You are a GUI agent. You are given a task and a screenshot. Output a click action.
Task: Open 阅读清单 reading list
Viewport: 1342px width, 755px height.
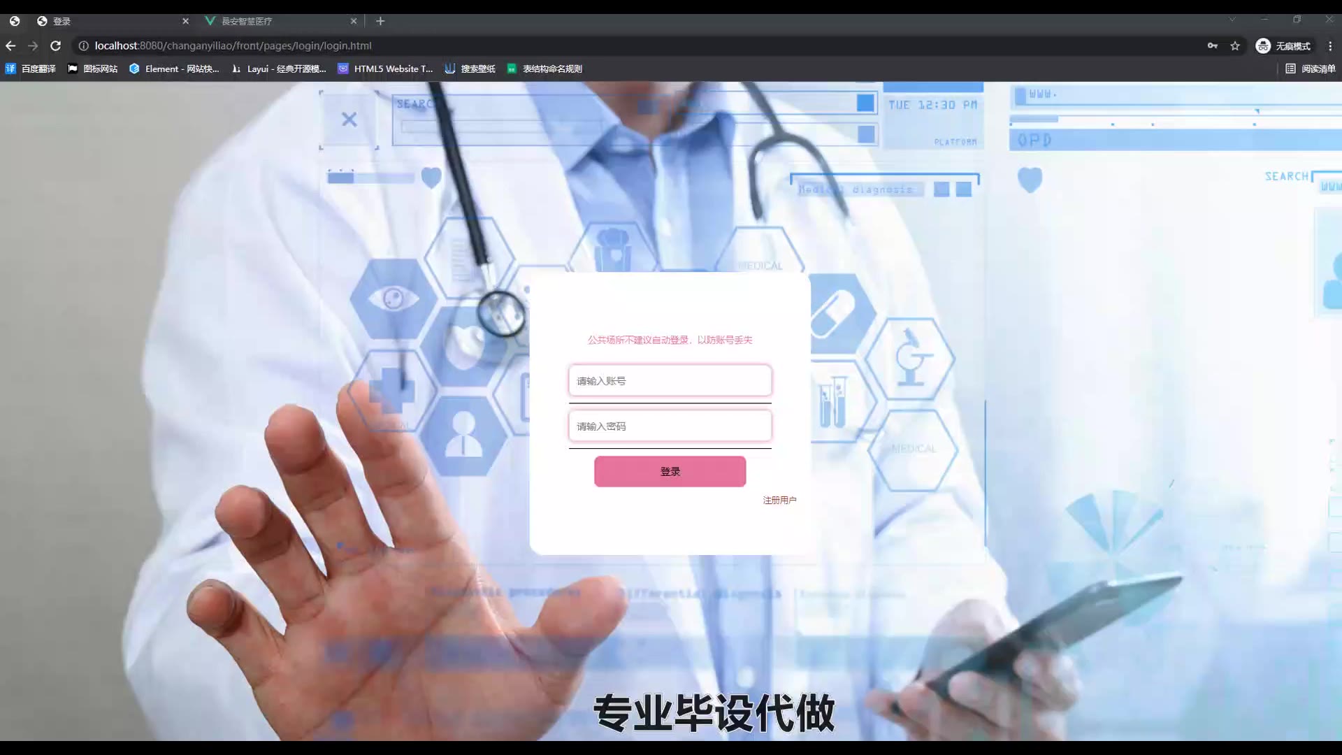click(x=1311, y=69)
